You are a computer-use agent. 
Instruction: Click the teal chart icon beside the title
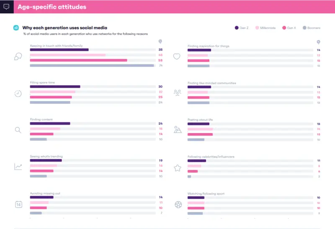[16, 28]
